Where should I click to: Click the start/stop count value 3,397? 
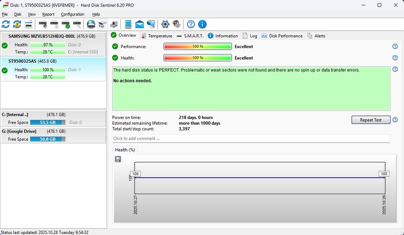(184, 129)
